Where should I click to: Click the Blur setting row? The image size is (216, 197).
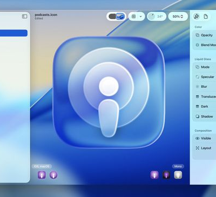[205, 87]
